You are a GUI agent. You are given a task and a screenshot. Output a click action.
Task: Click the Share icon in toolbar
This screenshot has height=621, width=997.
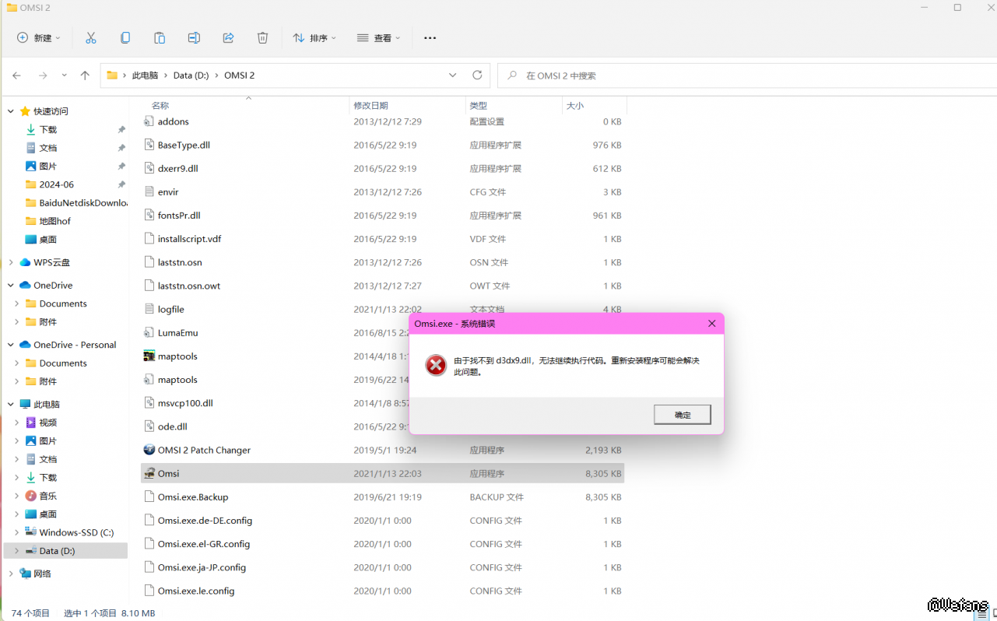coord(228,38)
